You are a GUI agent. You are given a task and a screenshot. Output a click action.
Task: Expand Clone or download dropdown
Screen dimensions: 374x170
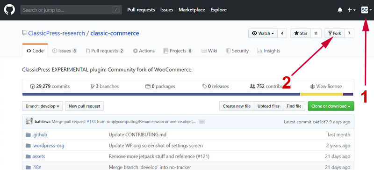click(331, 106)
